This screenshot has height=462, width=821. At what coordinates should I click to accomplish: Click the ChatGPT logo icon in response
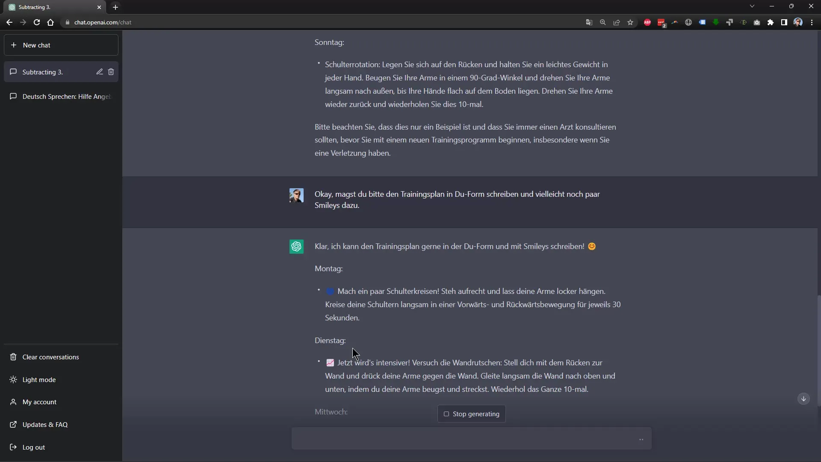(297, 246)
